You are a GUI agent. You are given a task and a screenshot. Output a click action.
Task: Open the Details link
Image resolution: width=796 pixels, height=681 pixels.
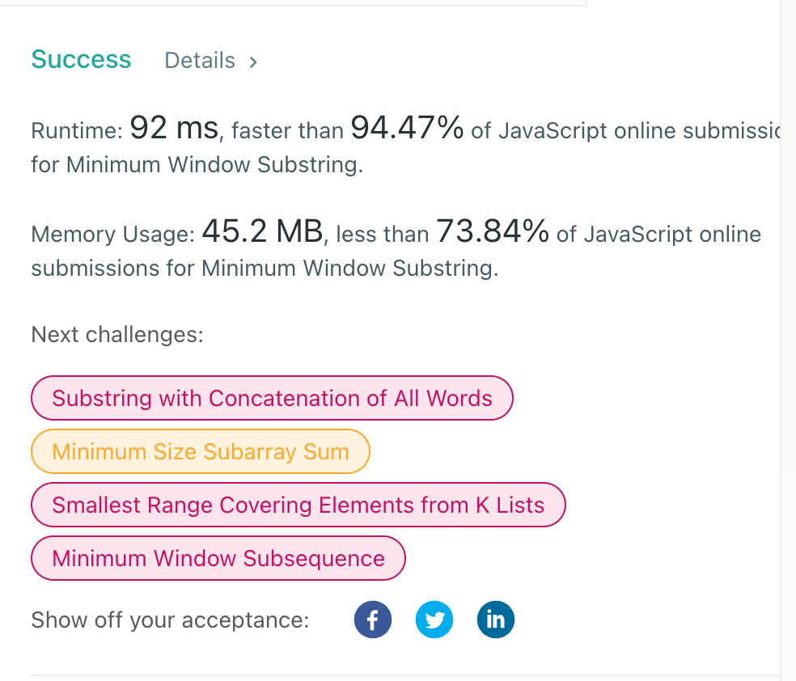pos(200,61)
